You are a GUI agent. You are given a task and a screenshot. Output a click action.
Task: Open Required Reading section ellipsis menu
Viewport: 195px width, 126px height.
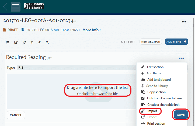(181, 58)
